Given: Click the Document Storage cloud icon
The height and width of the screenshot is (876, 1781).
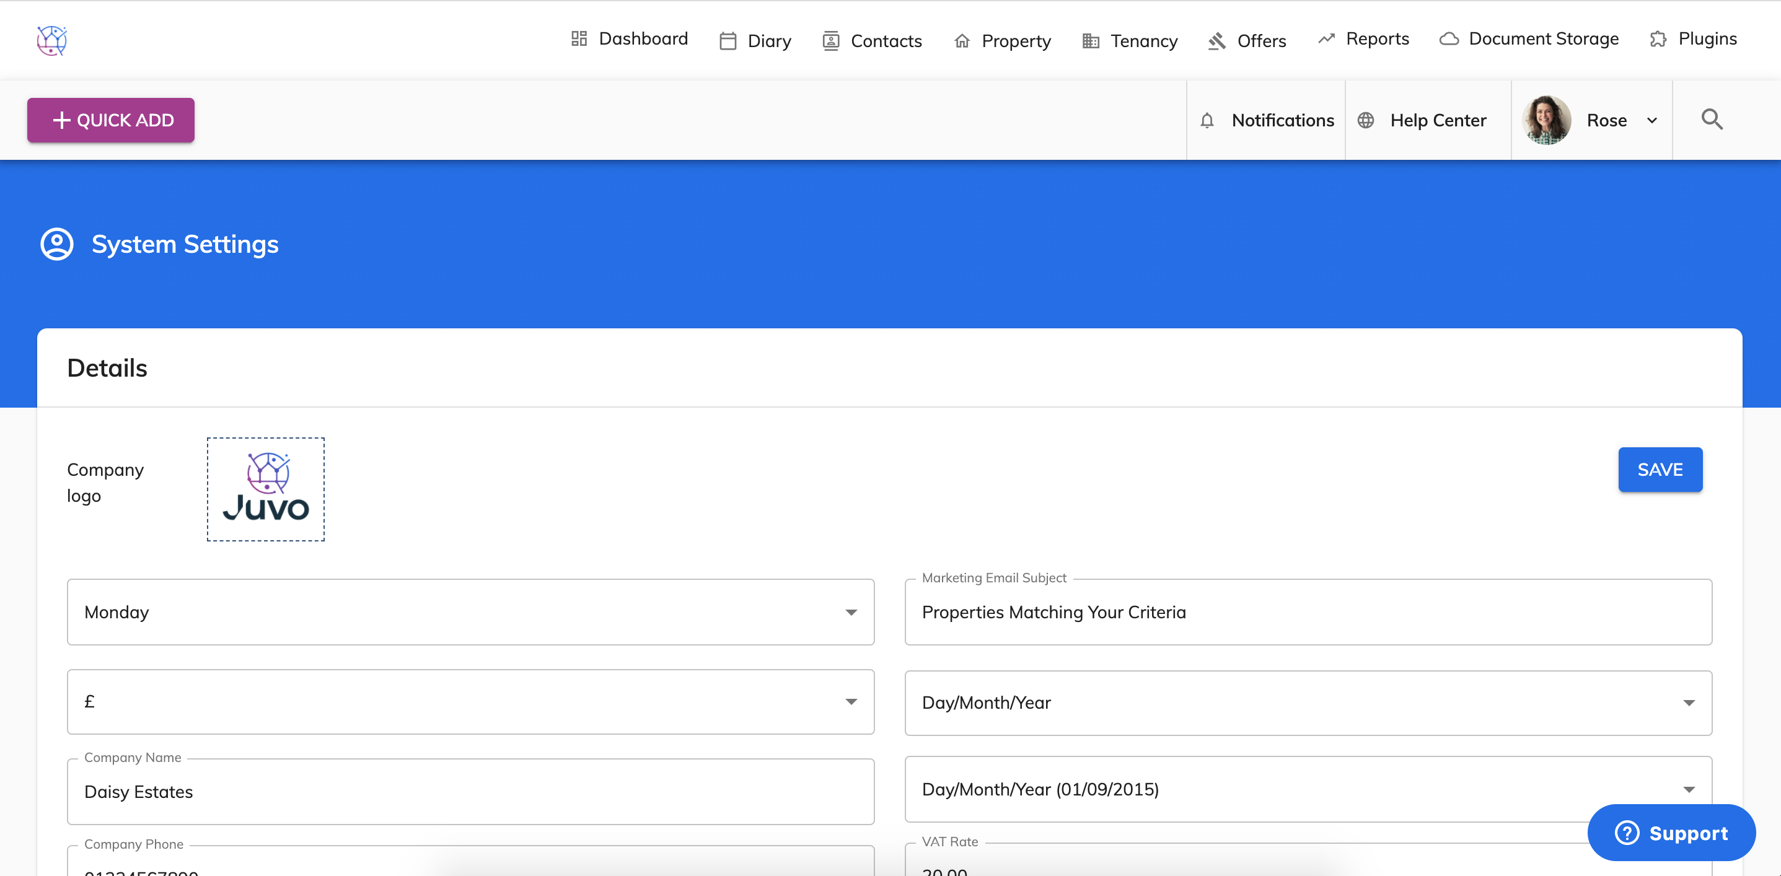Looking at the screenshot, I should pos(1449,40).
